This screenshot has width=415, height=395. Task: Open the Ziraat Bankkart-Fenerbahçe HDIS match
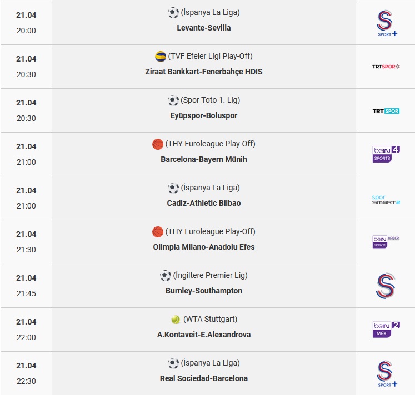(204, 72)
